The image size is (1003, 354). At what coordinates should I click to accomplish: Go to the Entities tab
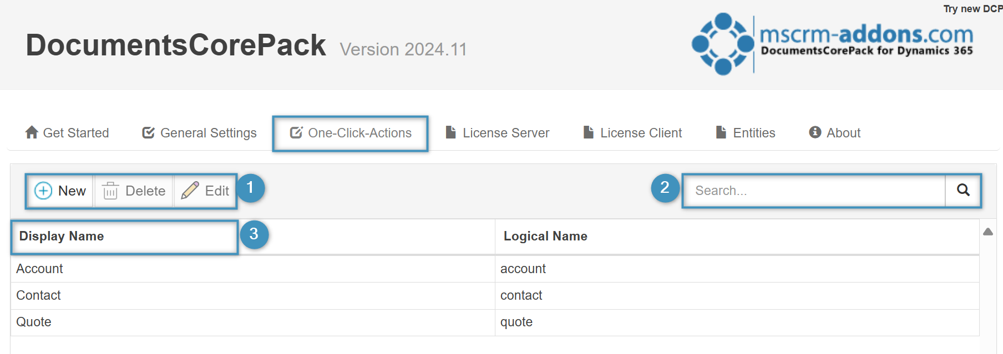coord(746,133)
